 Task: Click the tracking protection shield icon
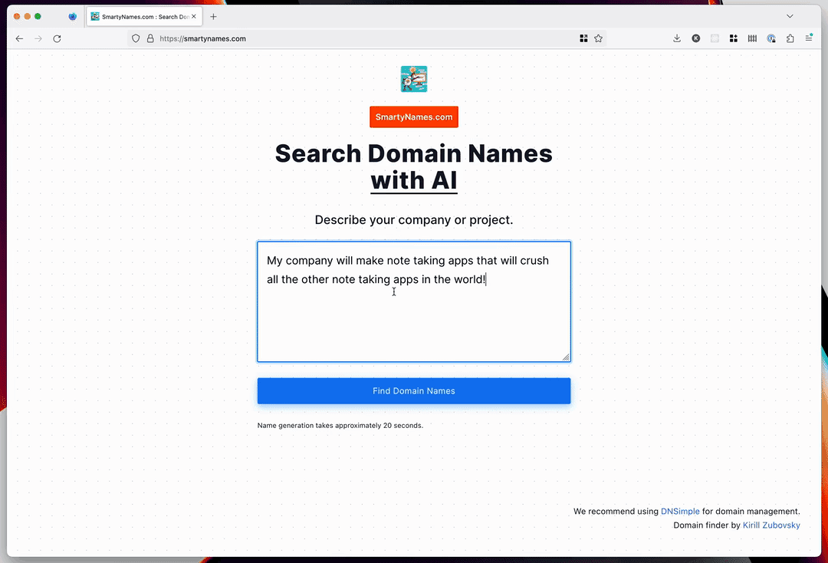tap(136, 38)
